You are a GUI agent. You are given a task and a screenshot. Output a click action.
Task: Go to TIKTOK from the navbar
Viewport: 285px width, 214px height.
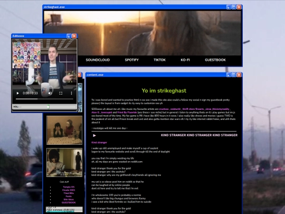click(159, 60)
